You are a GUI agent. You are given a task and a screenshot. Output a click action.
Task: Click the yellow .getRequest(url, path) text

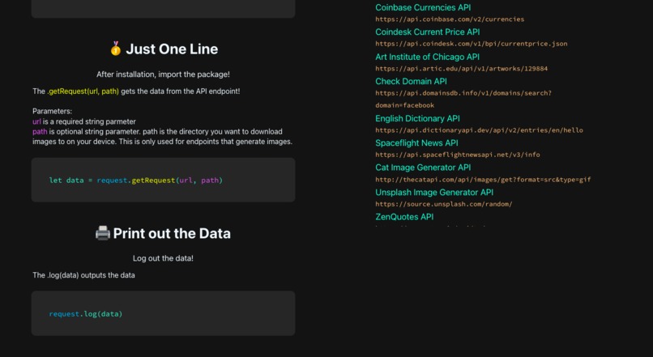pyautogui.click(x=83, y=91)
